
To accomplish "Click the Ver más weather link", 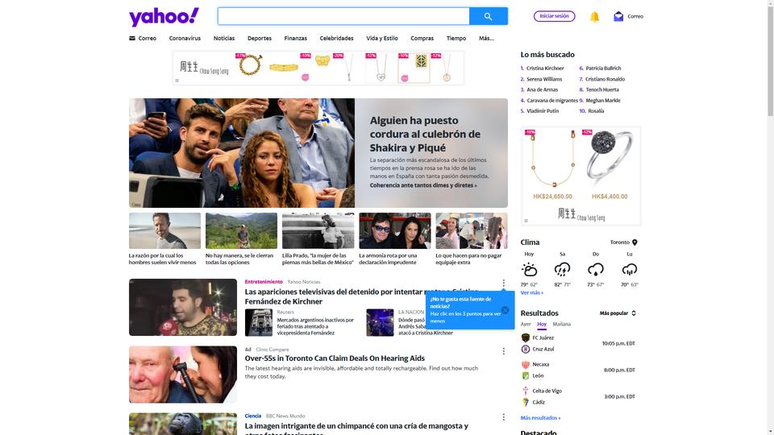I will [x=531, y=292].
